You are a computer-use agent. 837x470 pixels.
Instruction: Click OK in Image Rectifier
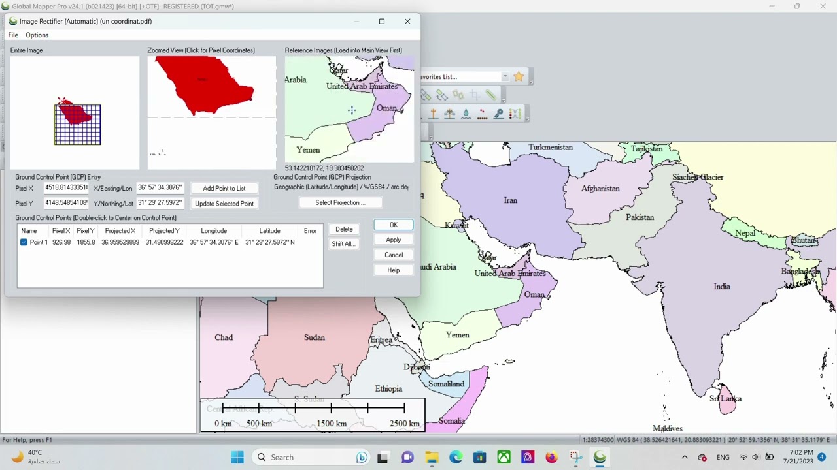(393, 225)
